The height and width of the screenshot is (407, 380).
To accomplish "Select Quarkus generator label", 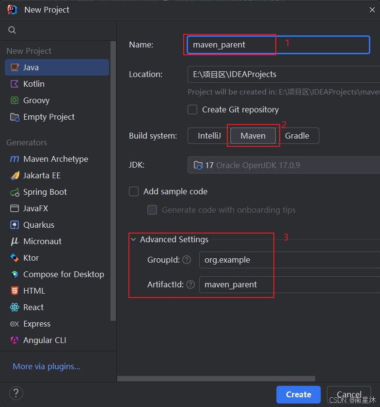I will [x=39, y=225].
